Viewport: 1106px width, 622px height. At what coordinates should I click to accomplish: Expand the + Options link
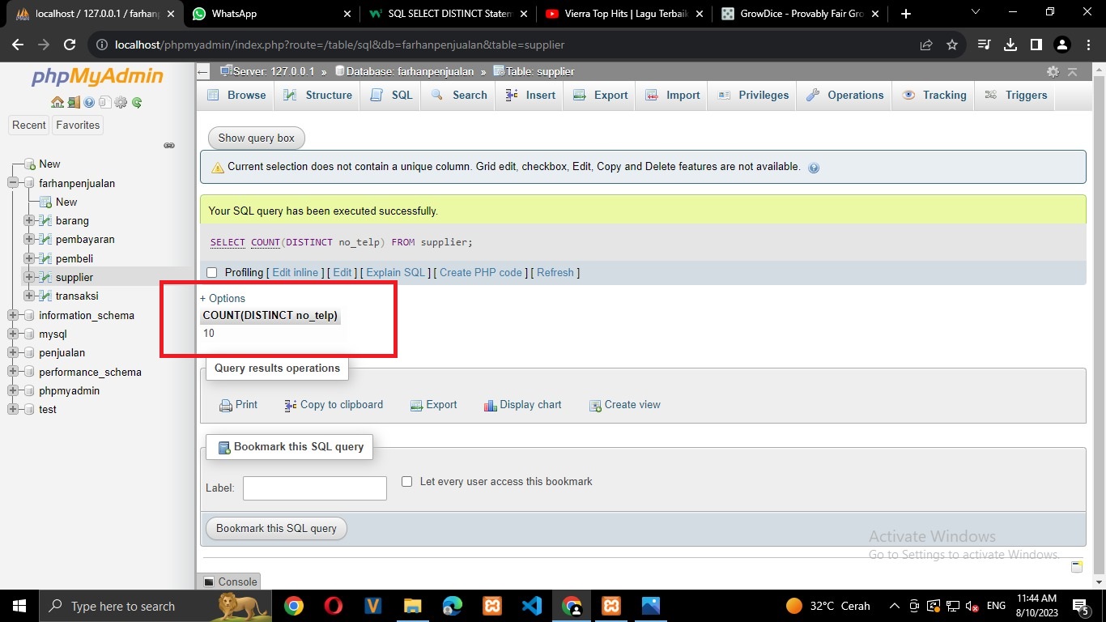pyautogui.click(x=223, y=298)
